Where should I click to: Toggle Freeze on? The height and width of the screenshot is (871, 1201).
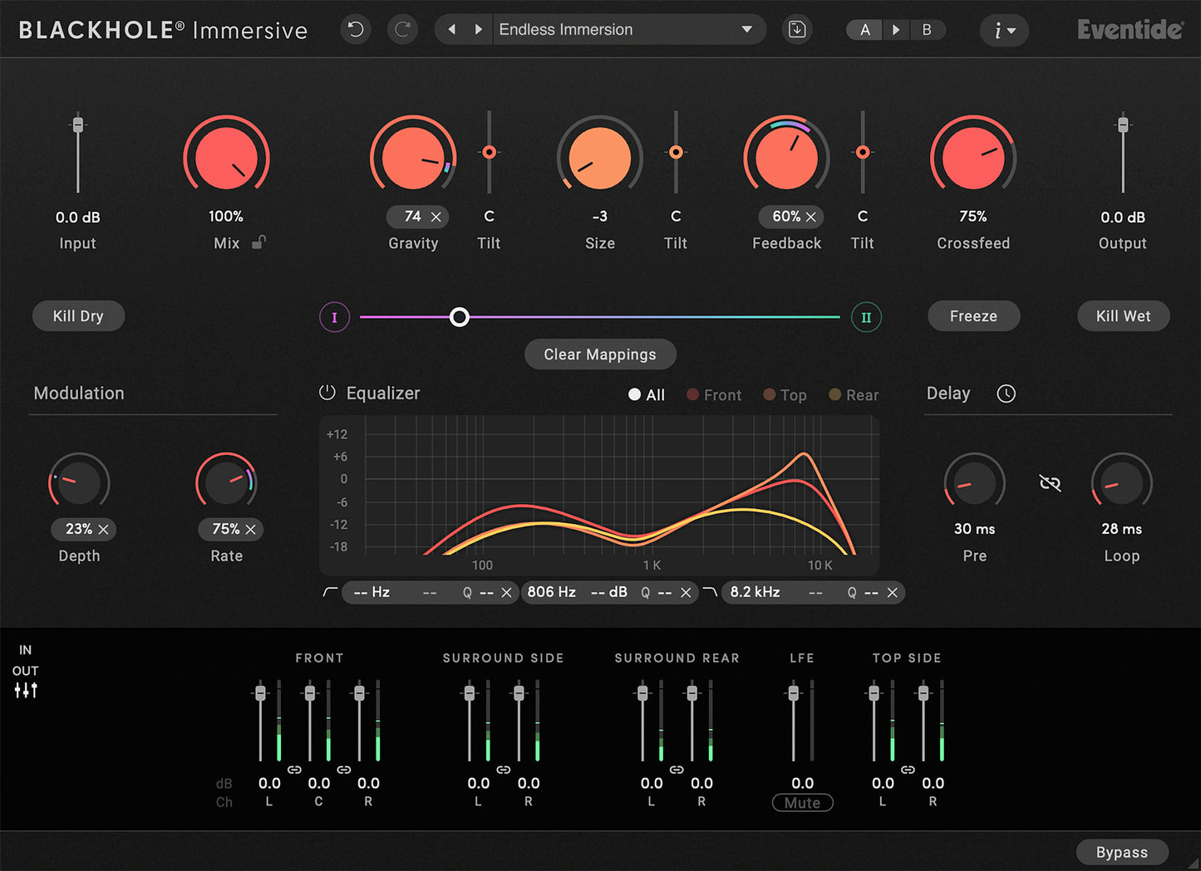pyautogui.click(x=973, y=316)
